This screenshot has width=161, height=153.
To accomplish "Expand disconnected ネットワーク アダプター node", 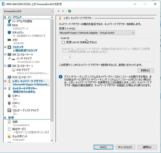I will click(5, 88).
